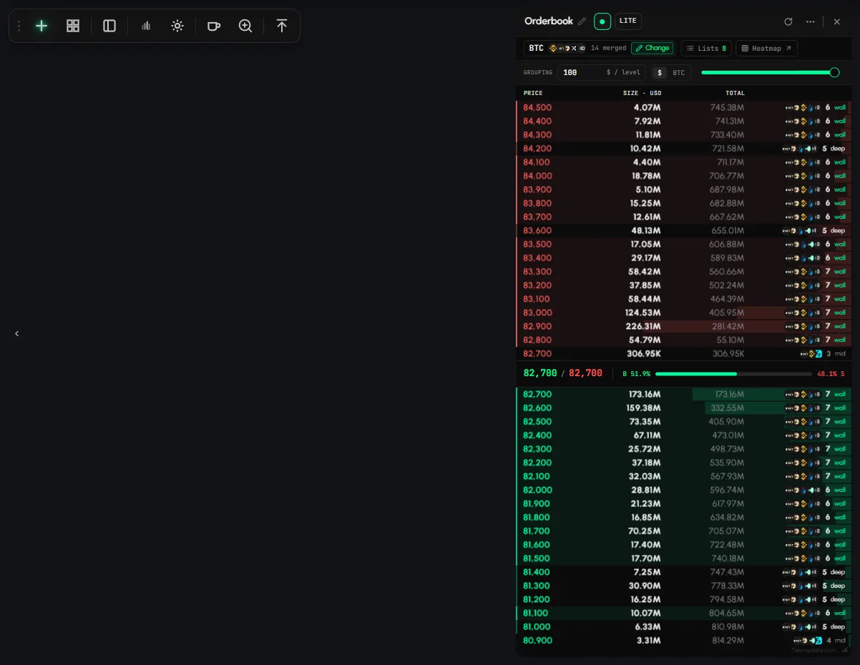
Task: Click the BTC symbol label
Action: point(536,48)
